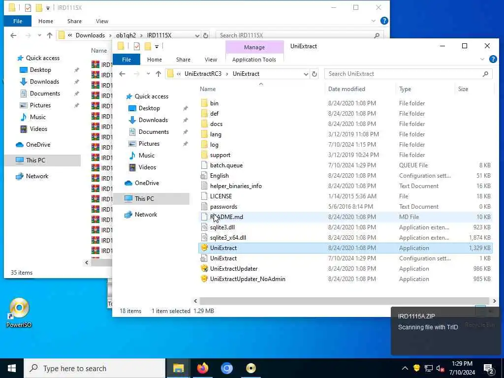Screen dimensions: 504x378
Task: Select the UniExtractUpdater application icon
Action: 204,268
